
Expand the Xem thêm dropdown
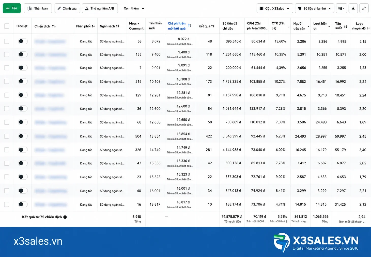point(134,8)
